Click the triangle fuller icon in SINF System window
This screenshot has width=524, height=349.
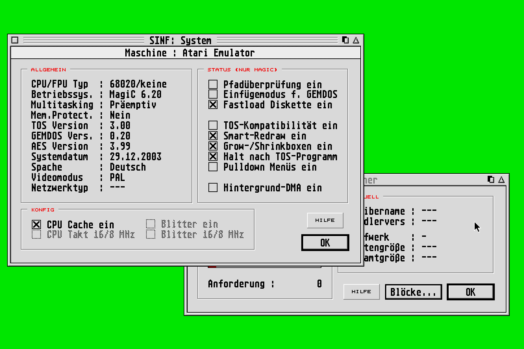point(356,40)
